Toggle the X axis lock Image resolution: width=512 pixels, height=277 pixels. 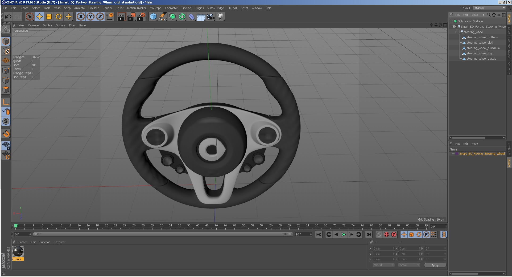point(81,17)
